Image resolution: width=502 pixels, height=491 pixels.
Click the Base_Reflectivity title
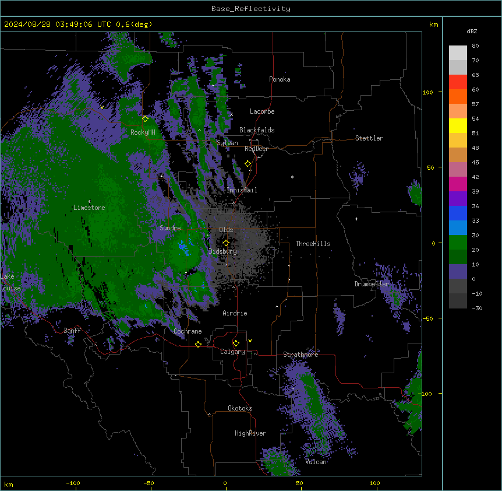coord(251,9)
